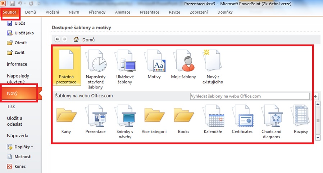Open the Nápověda section
The width and height of the screenshot is (323, 173).
18,136
